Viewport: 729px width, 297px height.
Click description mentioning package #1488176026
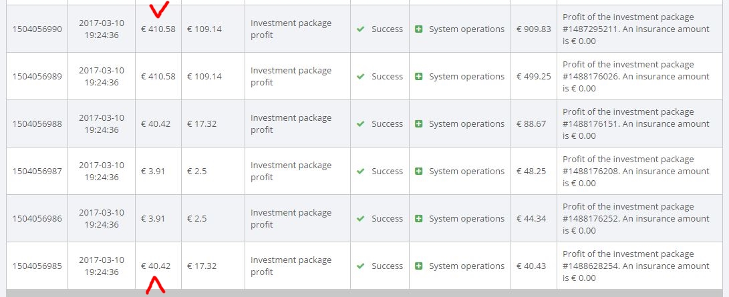635,77
